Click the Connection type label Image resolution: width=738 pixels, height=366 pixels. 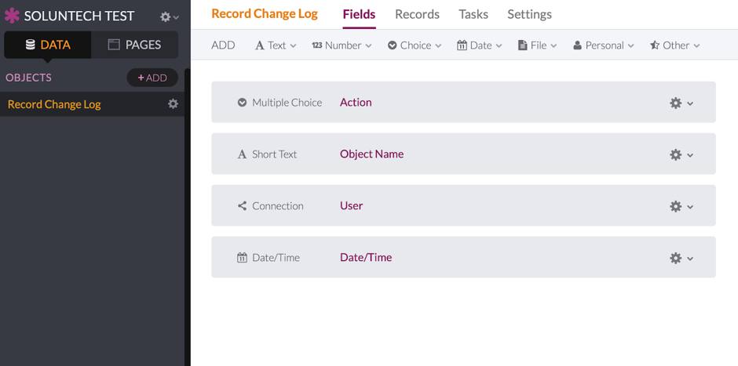(x=278, y=206)
